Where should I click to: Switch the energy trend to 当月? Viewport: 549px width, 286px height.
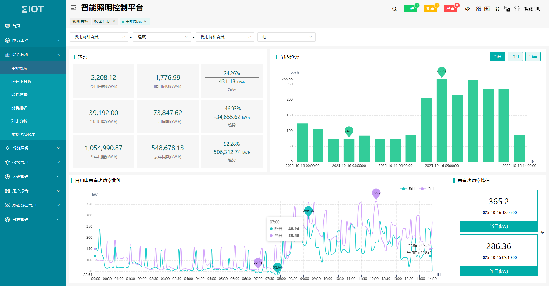(515, 57)
